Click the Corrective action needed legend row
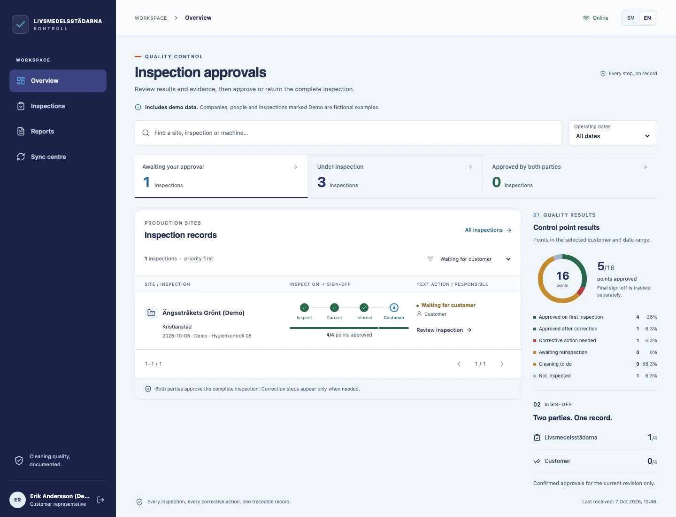 [x=595, y=341]
